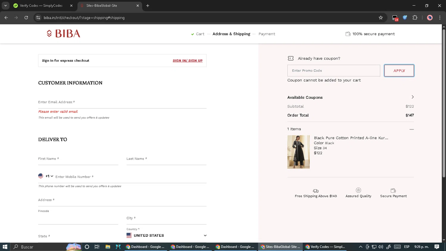This screenshot has width=446, height=251.
Task: View site information icon in address bar
Action: 38,18
